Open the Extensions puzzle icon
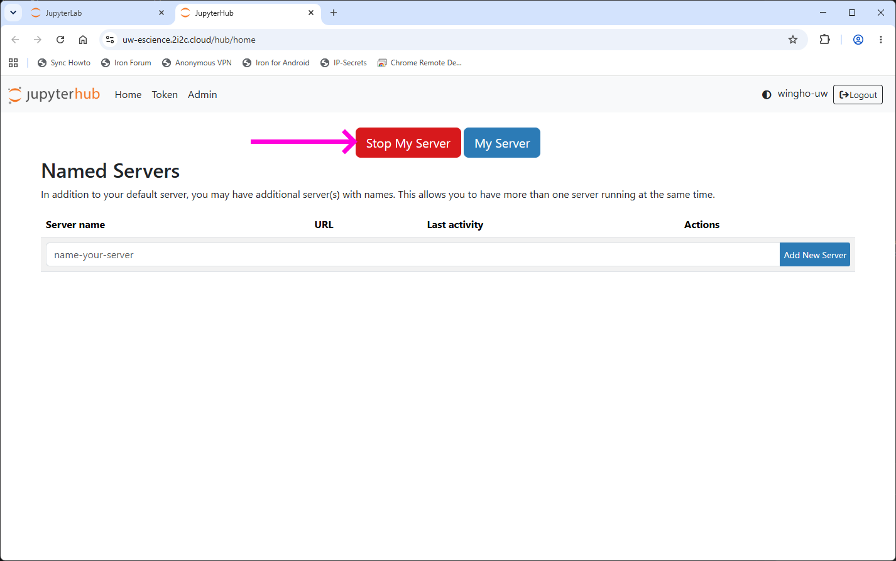The image size is (896, 561). tap(825, 40)
